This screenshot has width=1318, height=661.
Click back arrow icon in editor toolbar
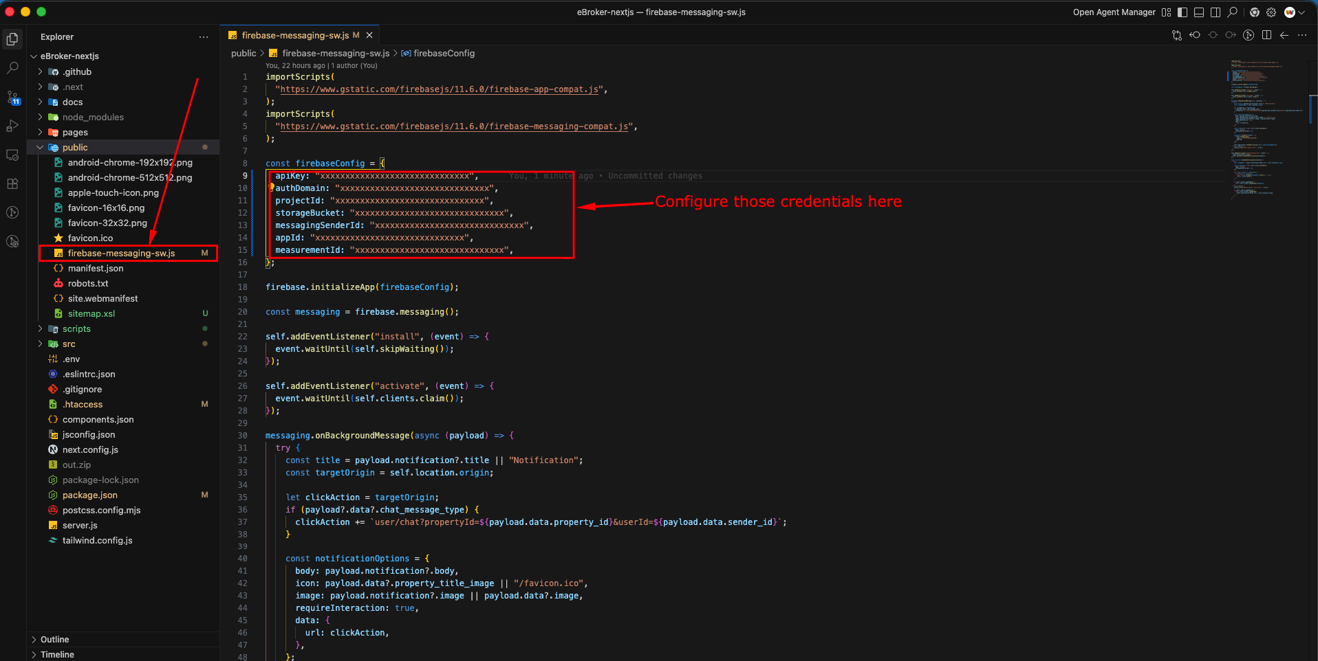[1284, 35]
